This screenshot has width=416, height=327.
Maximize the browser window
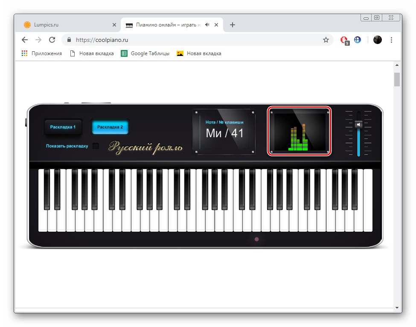377,18
